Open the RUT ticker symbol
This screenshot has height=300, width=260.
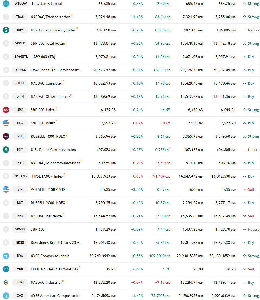[20, 203]
